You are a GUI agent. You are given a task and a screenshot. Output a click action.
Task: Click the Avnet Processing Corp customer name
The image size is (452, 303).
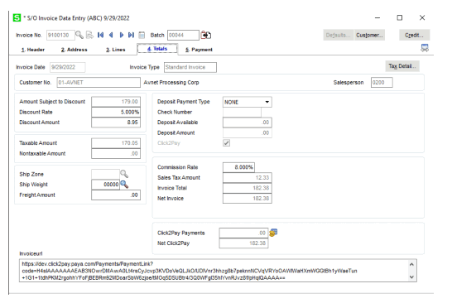pos(171,83)
